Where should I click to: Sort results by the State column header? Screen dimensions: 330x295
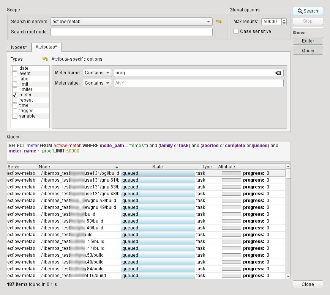[157, 166]
